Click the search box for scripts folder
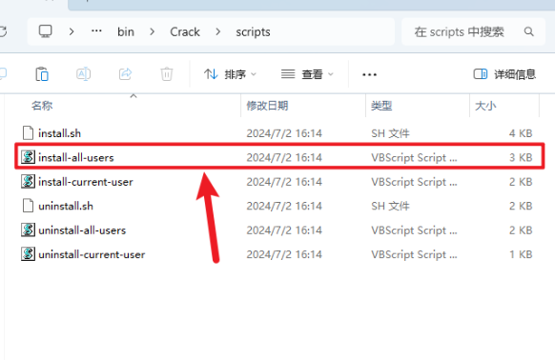The image size is (555, 360). click(x=473, y=31)
